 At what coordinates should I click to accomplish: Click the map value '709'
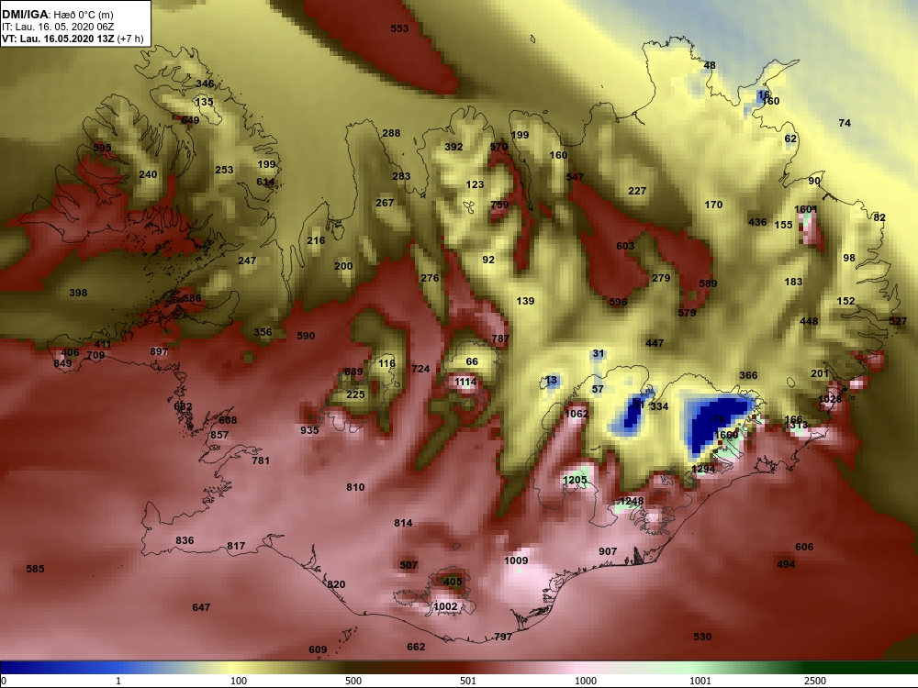coord(95,355)
